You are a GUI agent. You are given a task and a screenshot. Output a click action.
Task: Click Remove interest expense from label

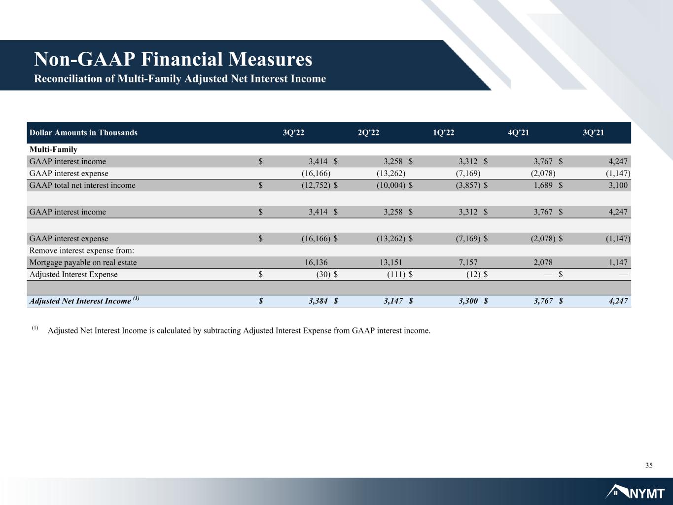click(82, 251)
